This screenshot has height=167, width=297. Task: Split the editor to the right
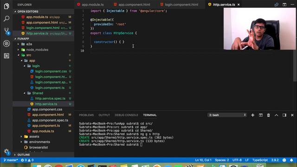click(284, 5)
